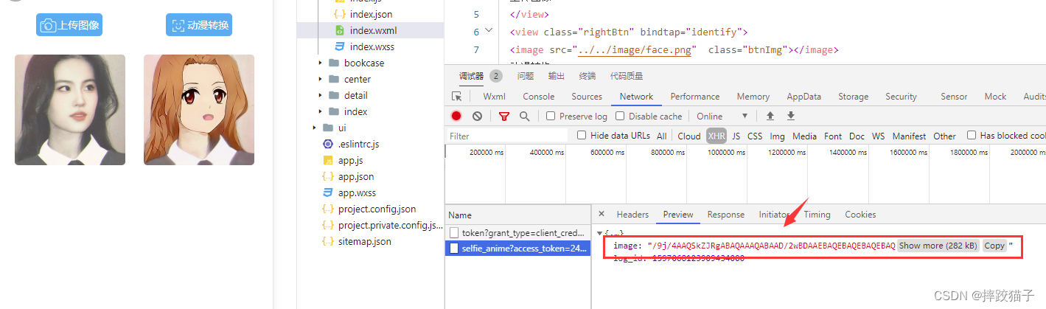Click the Name column header
Screen dimensions: 1046x309
coord(517,215)
